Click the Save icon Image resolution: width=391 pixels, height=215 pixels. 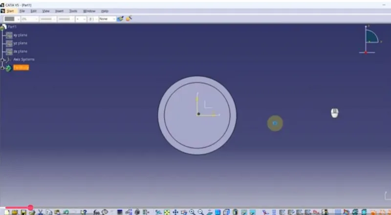click(x=23, y=212)
